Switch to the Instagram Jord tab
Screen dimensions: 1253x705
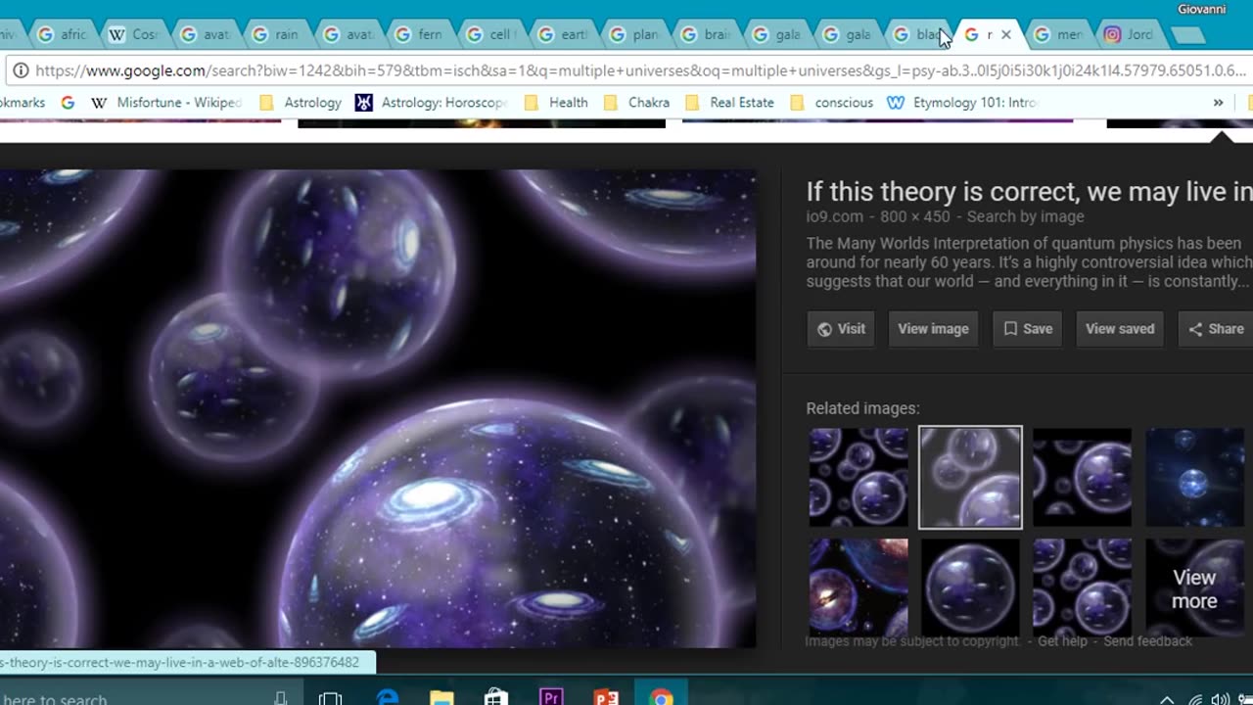(x=1131, y=34)
